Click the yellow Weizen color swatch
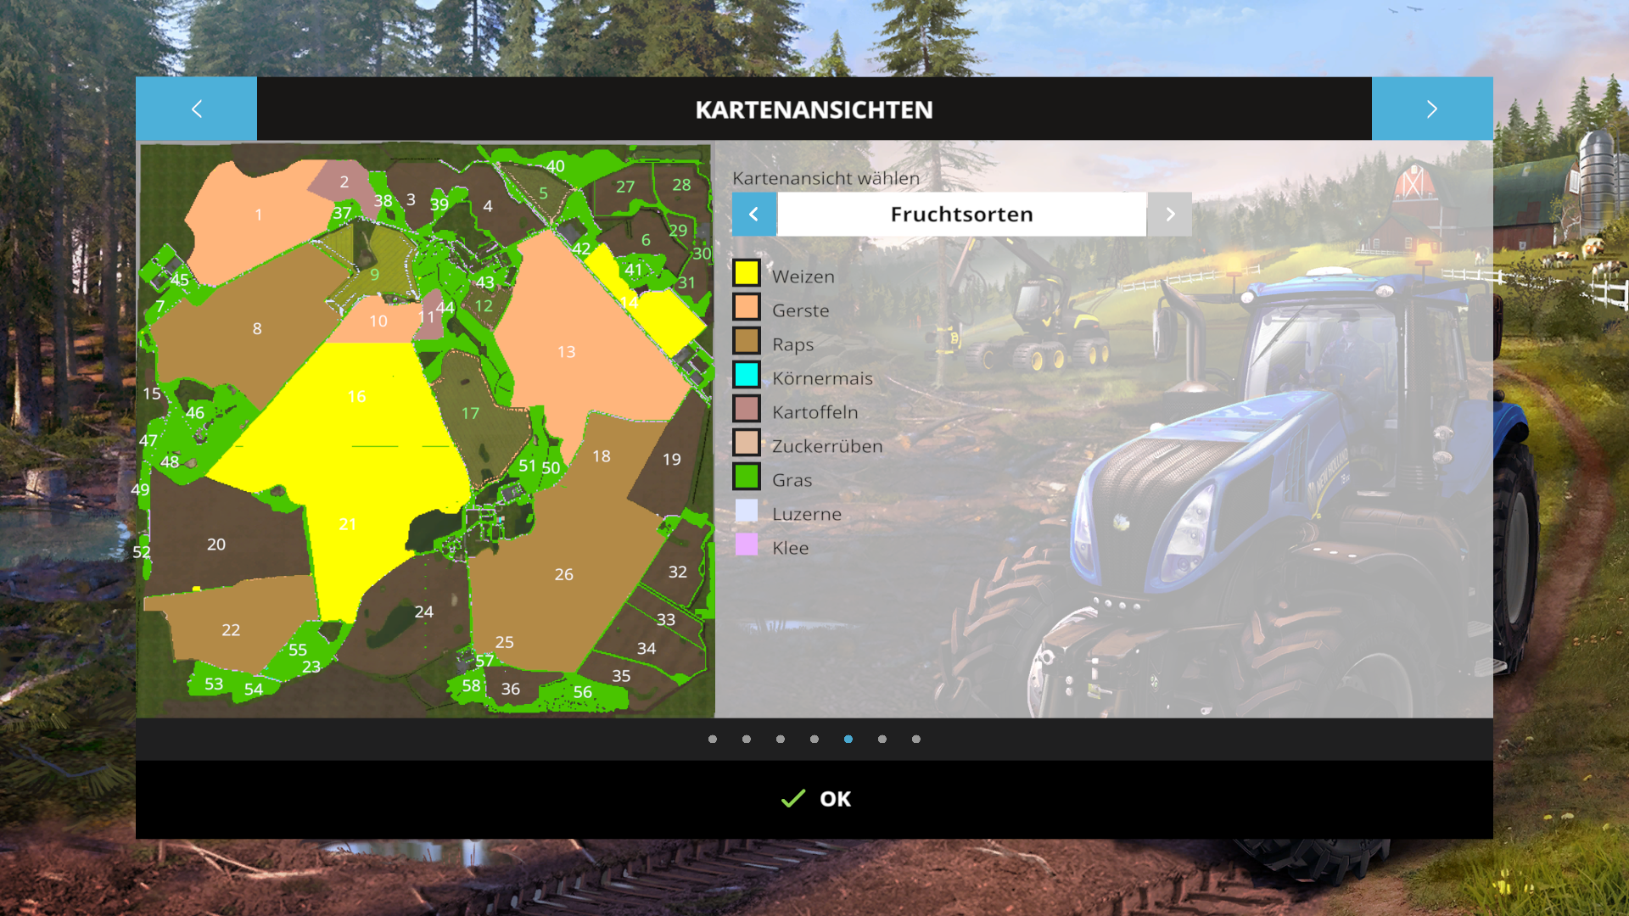The image size is (1629, 916). 747,273
